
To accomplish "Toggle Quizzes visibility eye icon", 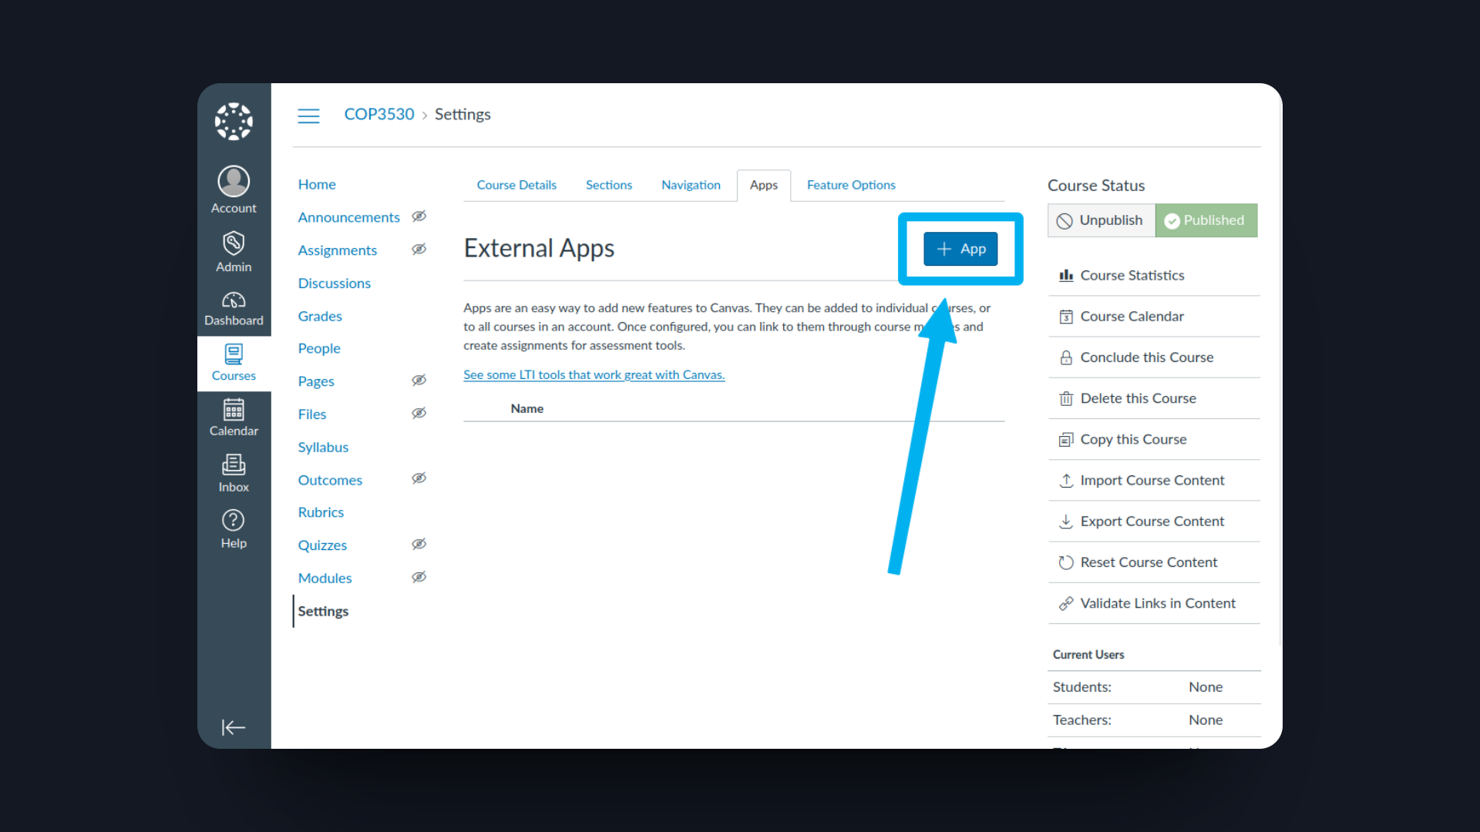I will [420, 545].
